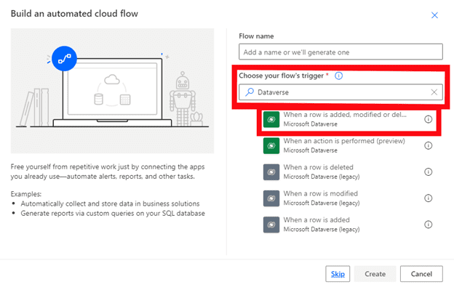Select 'When a row is deleted' legacy trigger
This screenshot has height=287, width=454.
[349, 171]
